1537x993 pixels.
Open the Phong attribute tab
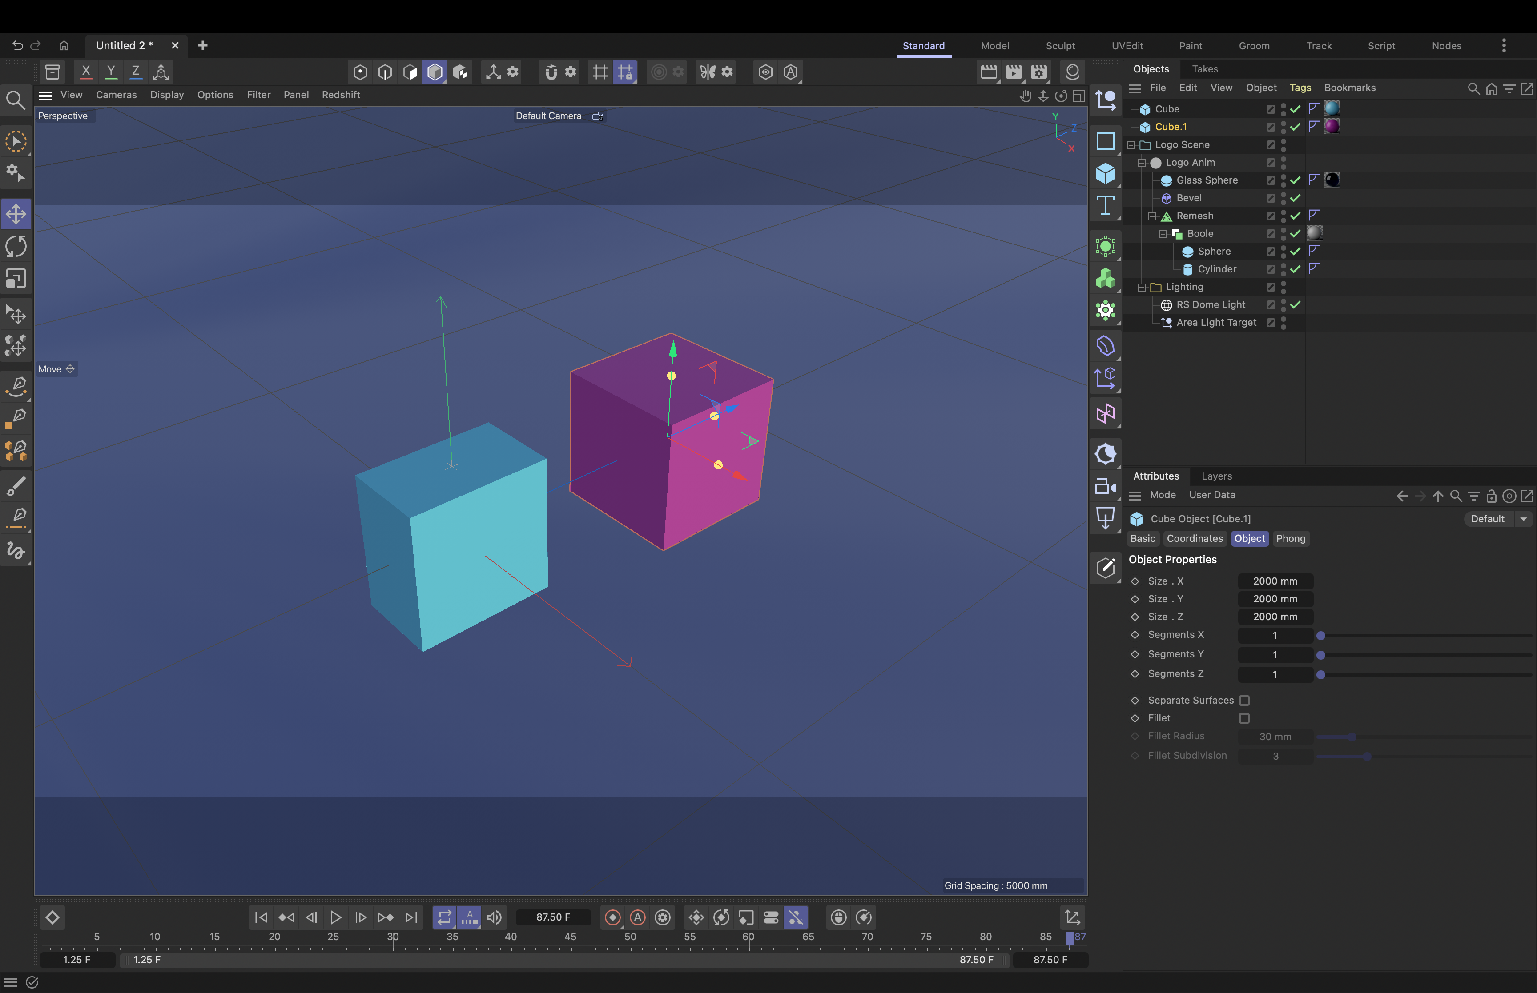[x=1290, y=538]
